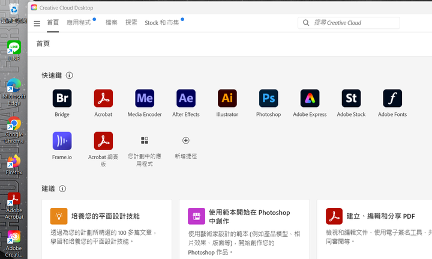The image size is (432, 259).
Task: Click the orange lightbulb card icon
Action: 59,216
